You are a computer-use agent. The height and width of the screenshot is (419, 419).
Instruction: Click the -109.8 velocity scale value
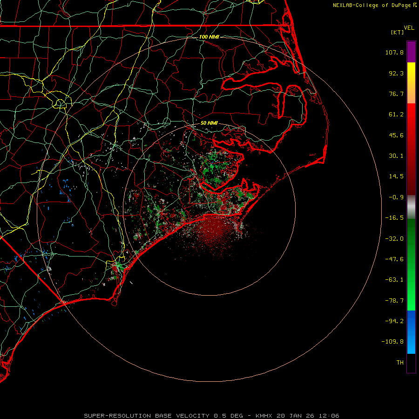pyautogui.click(x=392, y=342)
